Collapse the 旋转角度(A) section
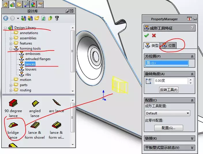Viewport: 203px width, 154px height. [x=192, y=74]
